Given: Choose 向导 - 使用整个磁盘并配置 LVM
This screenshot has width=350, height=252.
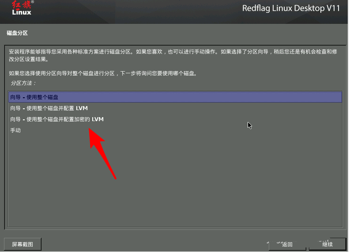Looking at the screenshot, I should [175, 108].
